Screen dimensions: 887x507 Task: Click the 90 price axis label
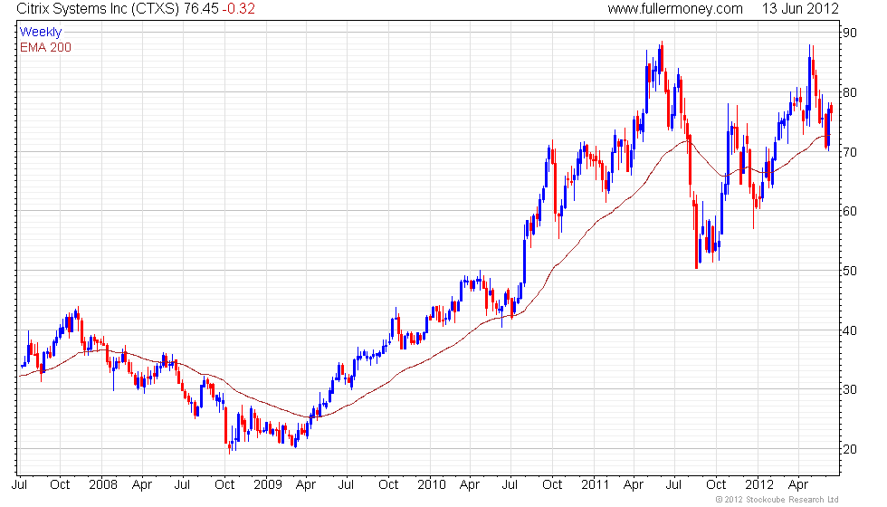(850, 33)
